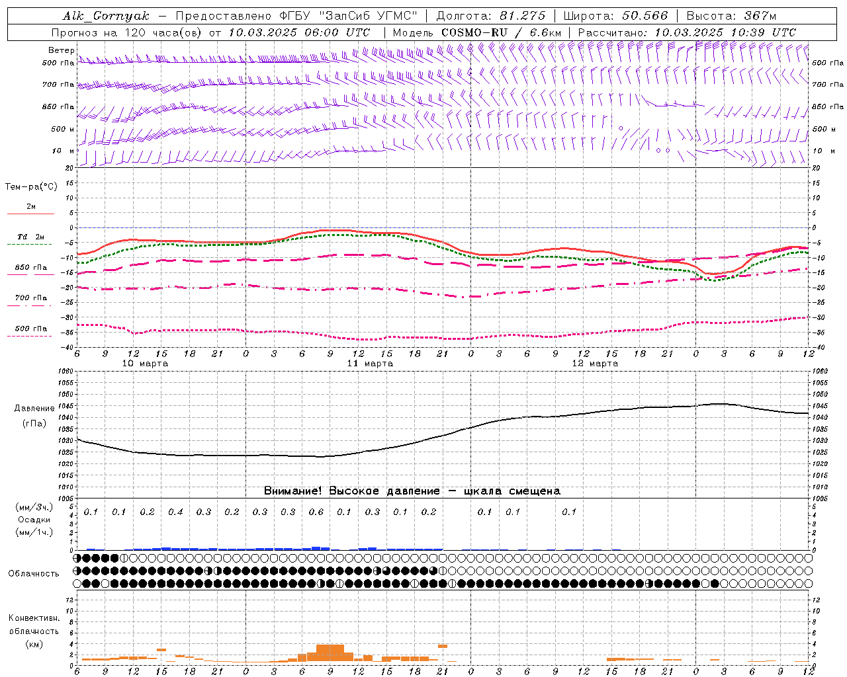Click the 1005 tick on right pressure axis
This screenshot has width=847, height=677.
pos(819,498)
